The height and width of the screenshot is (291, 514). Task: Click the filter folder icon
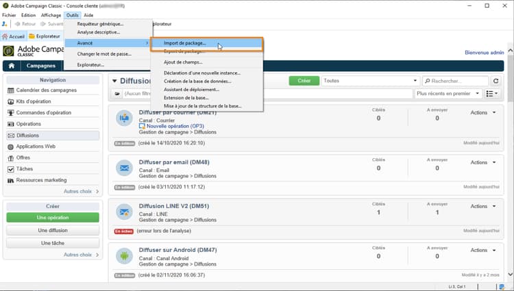[x=117, y=94]
